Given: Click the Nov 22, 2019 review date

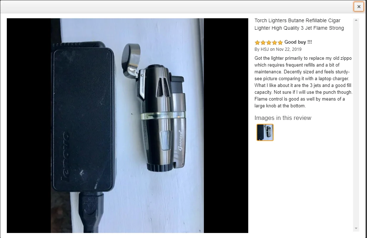Looking at the screenshot, I should click(x=289, y=49).
